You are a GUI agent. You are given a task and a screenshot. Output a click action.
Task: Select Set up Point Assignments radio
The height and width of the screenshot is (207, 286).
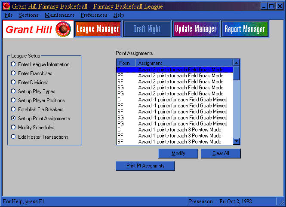point(13,118)
